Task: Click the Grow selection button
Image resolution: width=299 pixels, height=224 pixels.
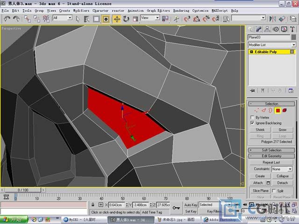Action: pyautogui.click(x=282, y=130)
